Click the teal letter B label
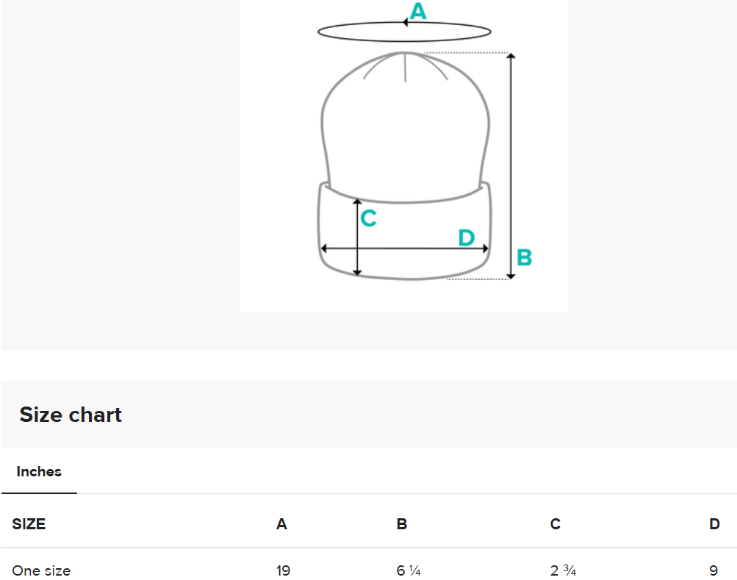The image size is (737, 580). (524, 258)
